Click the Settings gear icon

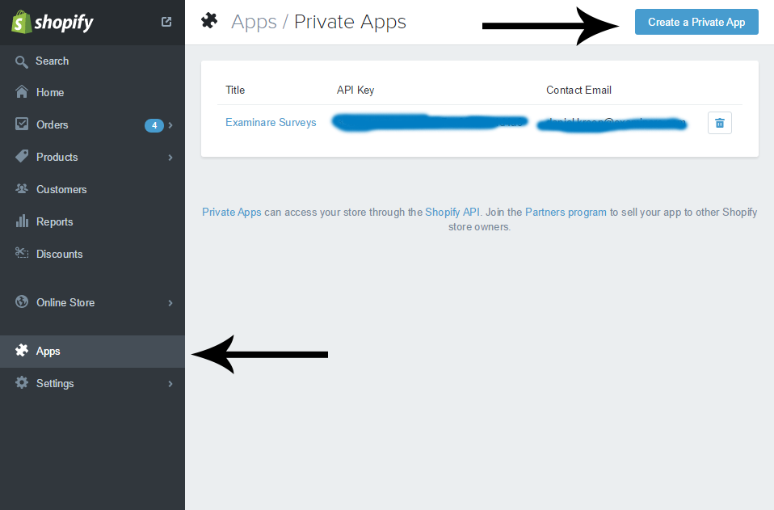pos(22,382)
